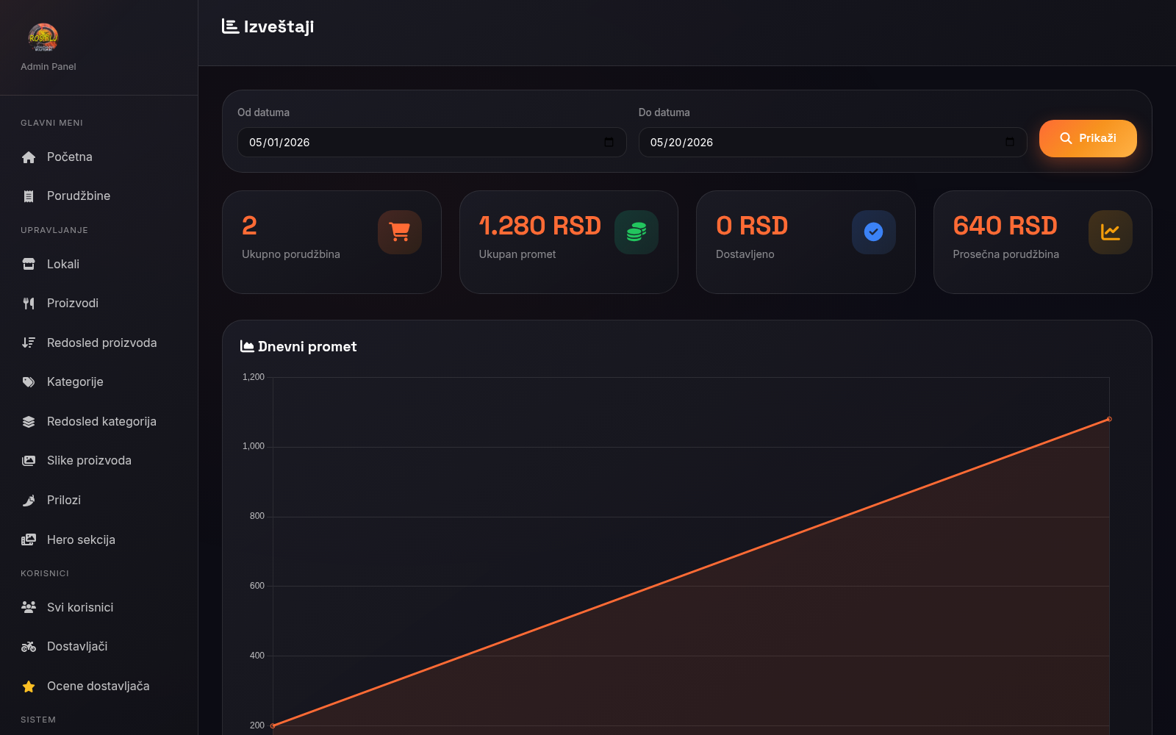Click the 1,000 y-axis label
This screenshot has height=735, width=1176.
(x=254, y=446)
